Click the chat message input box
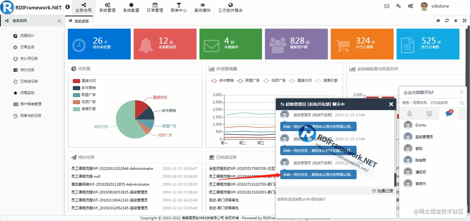 point(336,207)
